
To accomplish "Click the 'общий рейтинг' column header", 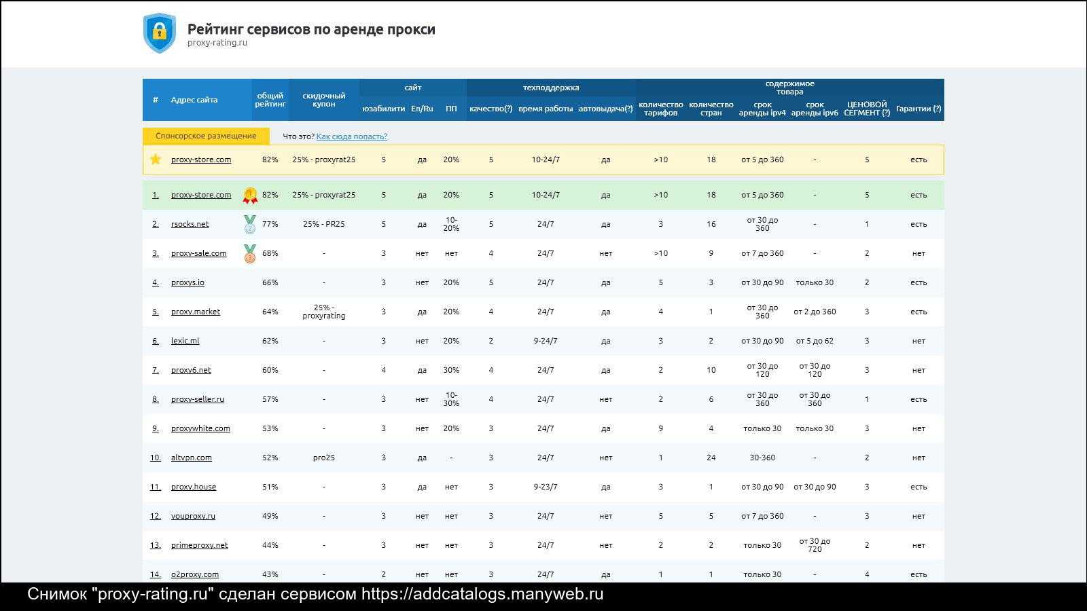I will (270, 100).
